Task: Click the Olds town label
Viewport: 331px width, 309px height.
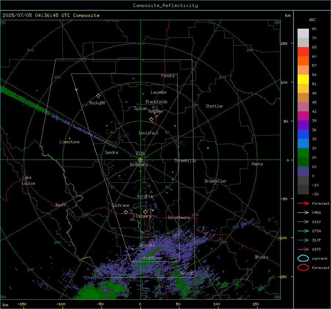Action: [x=140, y=153]
